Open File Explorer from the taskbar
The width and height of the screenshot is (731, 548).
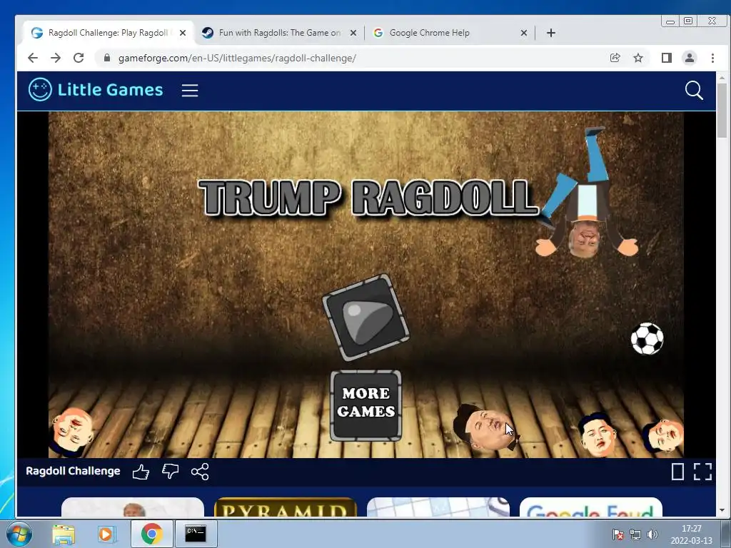coord(64,534)
